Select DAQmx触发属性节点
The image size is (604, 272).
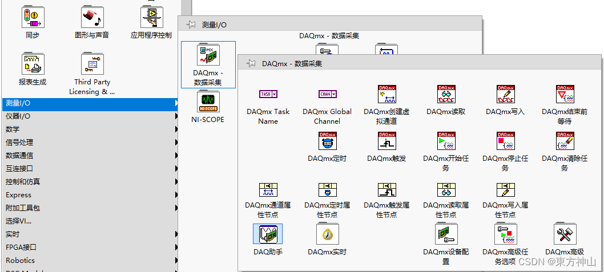click(x=387, y=190)
